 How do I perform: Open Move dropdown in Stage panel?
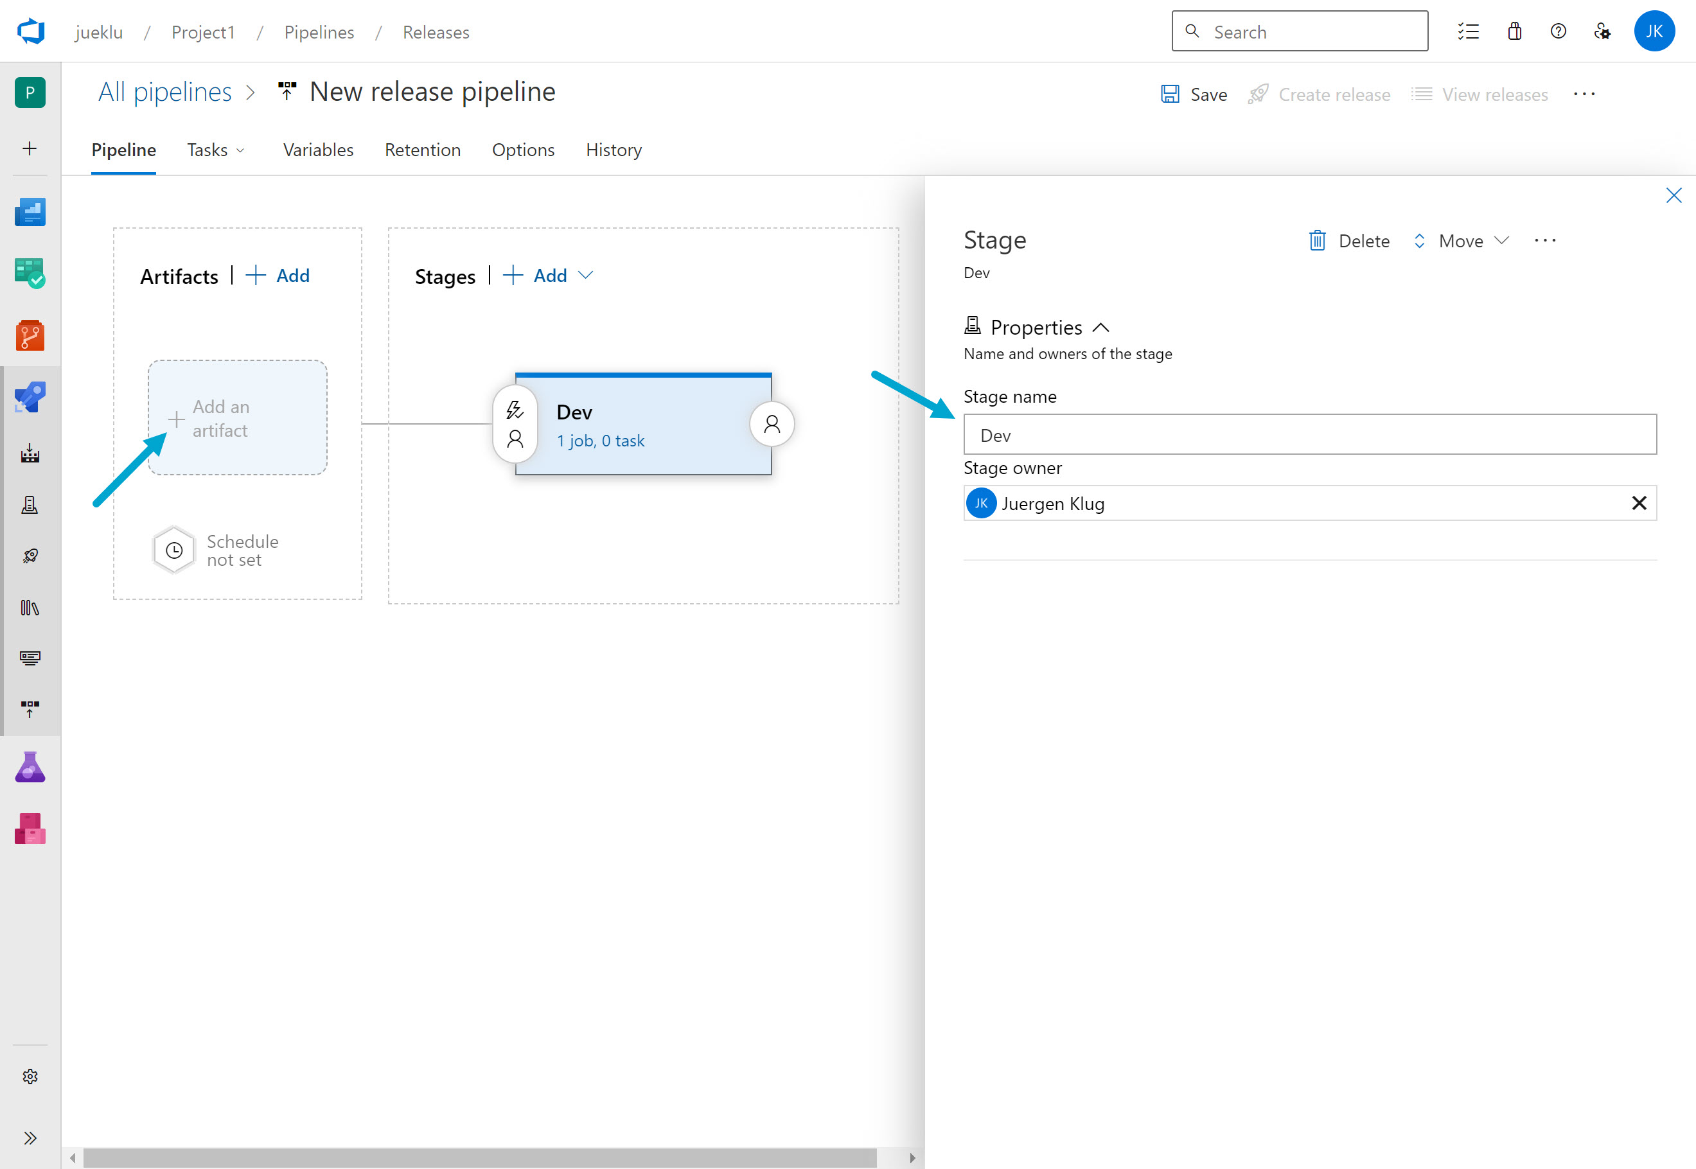pos(1460,241)
